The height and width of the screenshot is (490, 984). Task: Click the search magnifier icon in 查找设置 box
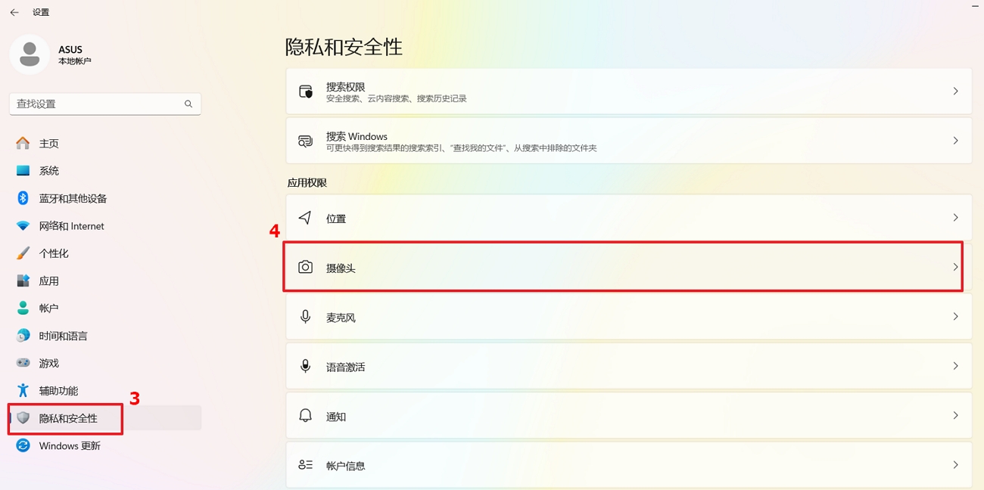click(188, 104)
